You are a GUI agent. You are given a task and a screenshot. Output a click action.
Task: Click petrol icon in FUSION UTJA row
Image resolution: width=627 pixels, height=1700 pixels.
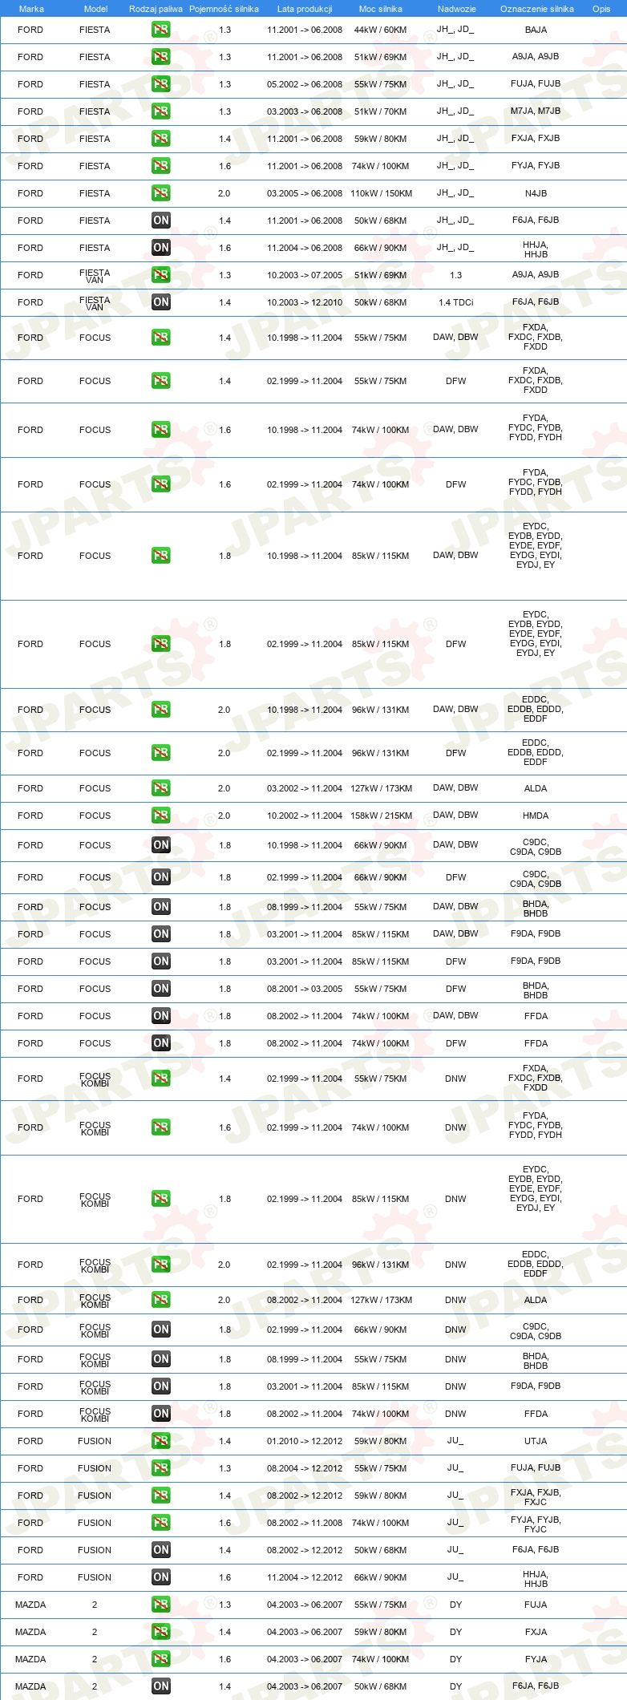click(160, 1441)
